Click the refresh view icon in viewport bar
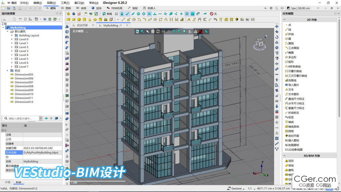Screen dimensions: 341x192 pos(158,31)
